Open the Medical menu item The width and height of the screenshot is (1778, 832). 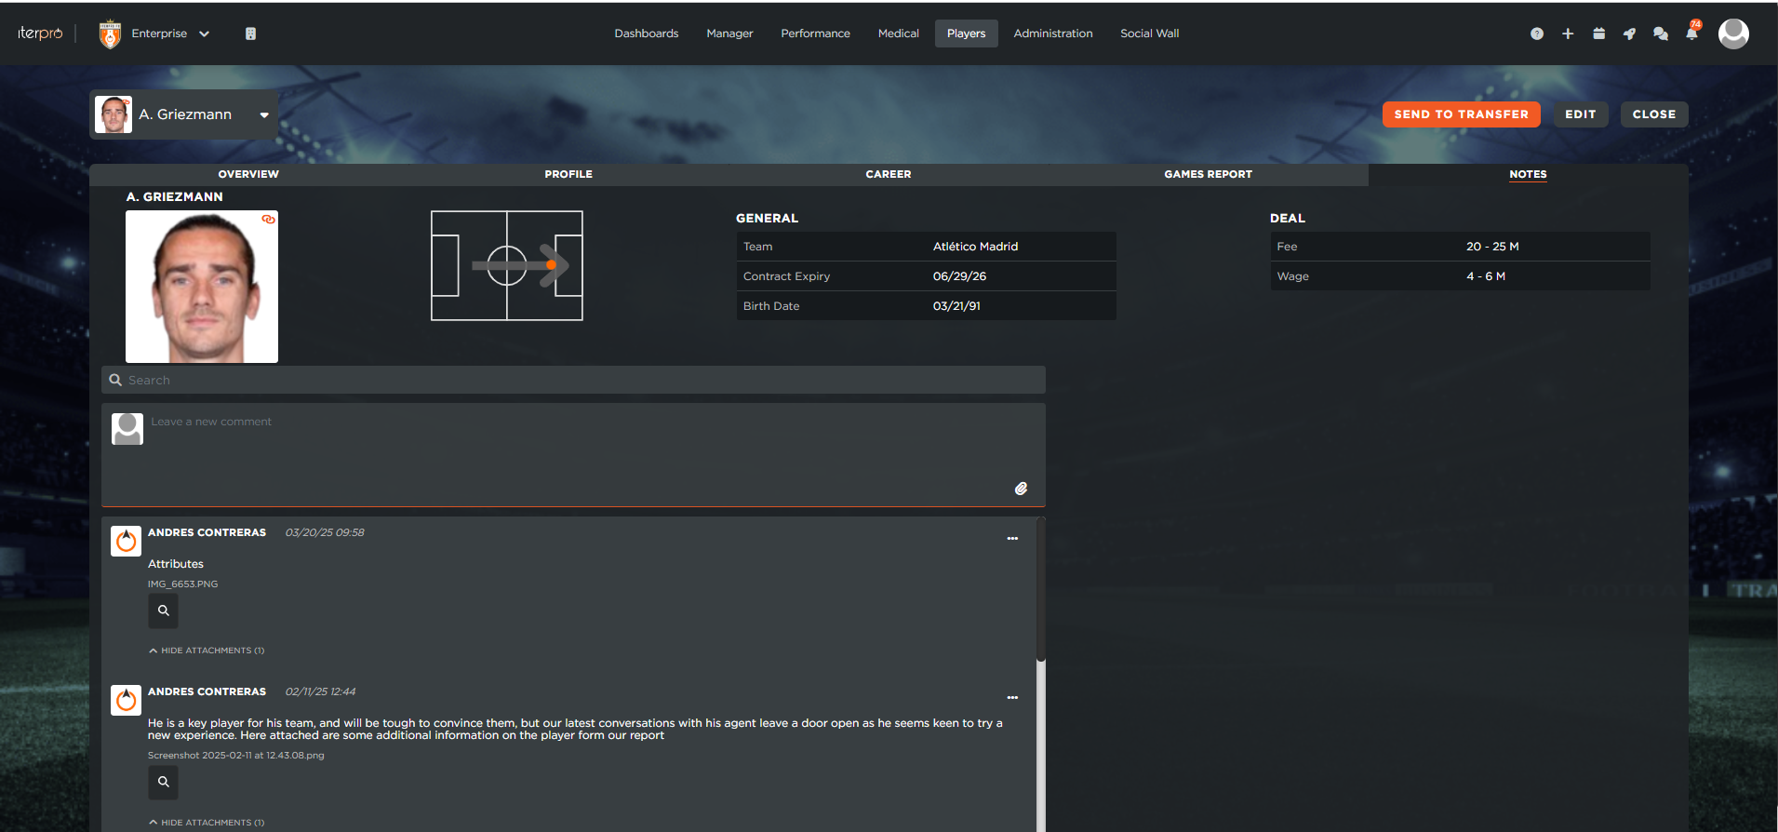[898, 34]
